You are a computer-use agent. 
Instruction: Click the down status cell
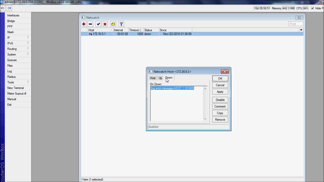(148, 34)
